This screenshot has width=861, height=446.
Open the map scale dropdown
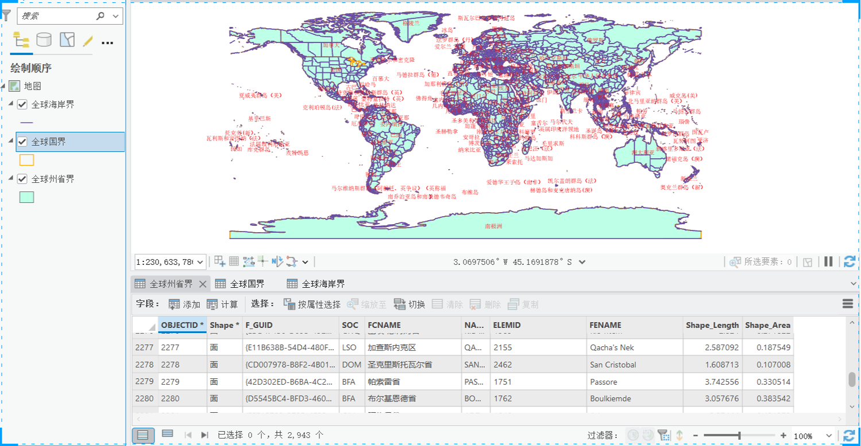coord(200,262)
